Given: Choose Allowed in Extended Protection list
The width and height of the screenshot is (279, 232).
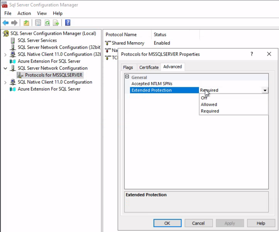Looking at the screenshot, I should tap(233, 104).
